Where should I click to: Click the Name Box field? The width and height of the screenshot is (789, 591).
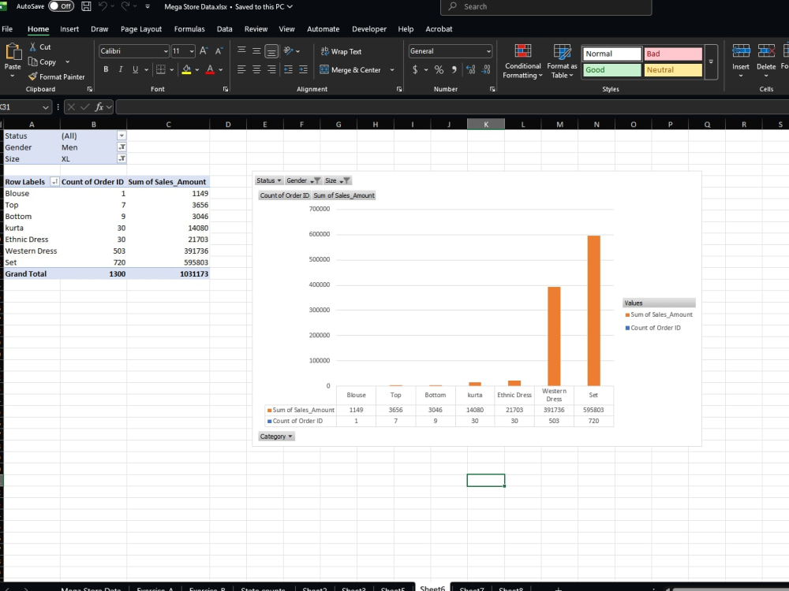(x=24, y=107)
